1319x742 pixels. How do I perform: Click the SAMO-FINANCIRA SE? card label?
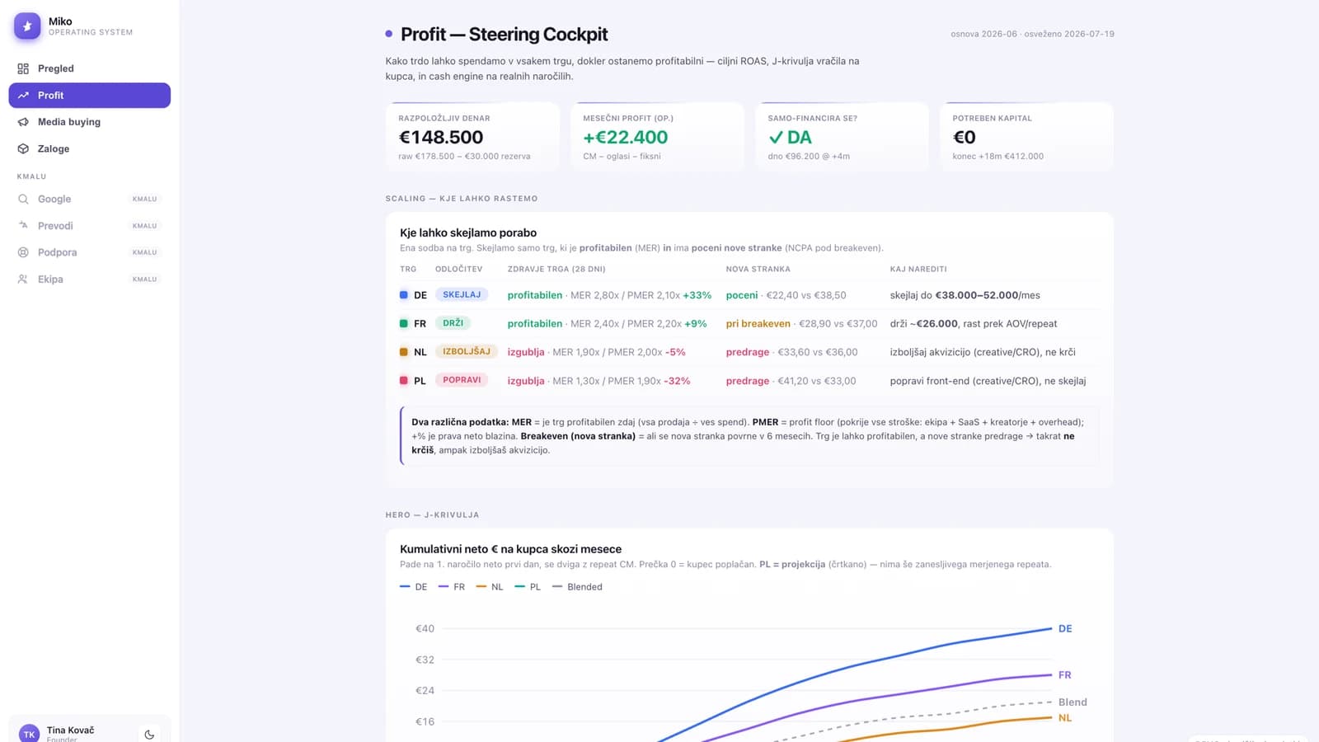tap(813, 118)
